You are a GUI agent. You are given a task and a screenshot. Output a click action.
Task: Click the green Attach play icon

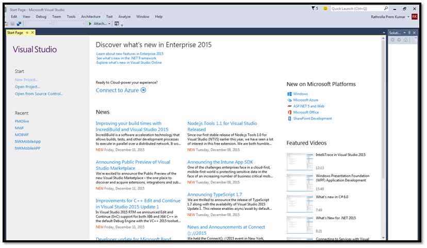pyautogui.click(x=90, y=24)
